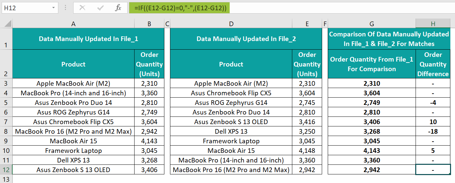Screen dimensions: 455x183
Task: Click the 'Product' header in column A
Action: [x=73, y=64]
